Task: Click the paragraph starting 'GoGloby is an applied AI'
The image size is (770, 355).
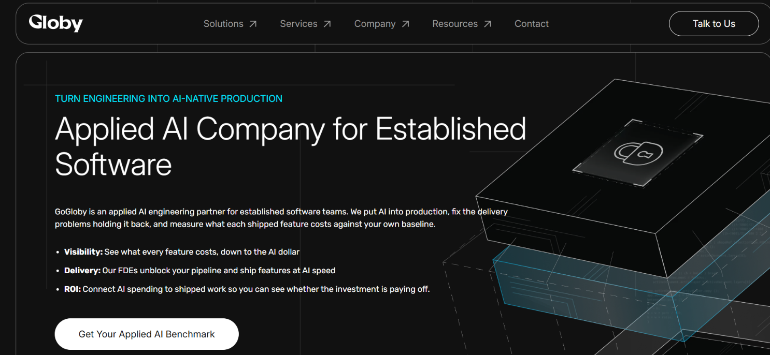Action: click(281, 218)
